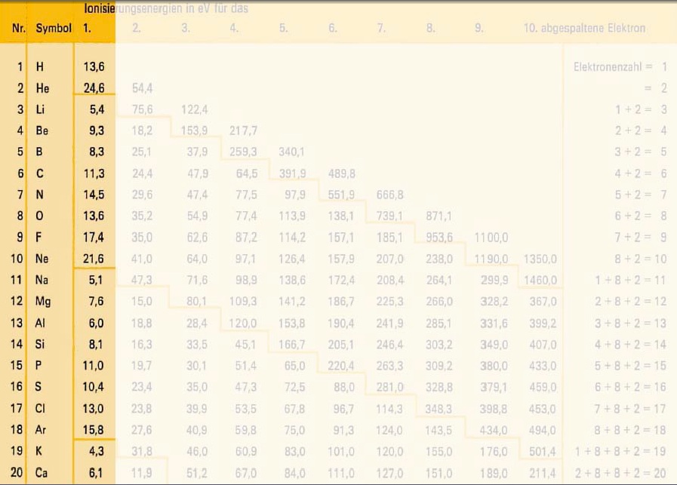Click carbon's sixth value 489,8
Screen dimensions: 677x485
pos(342,173)
